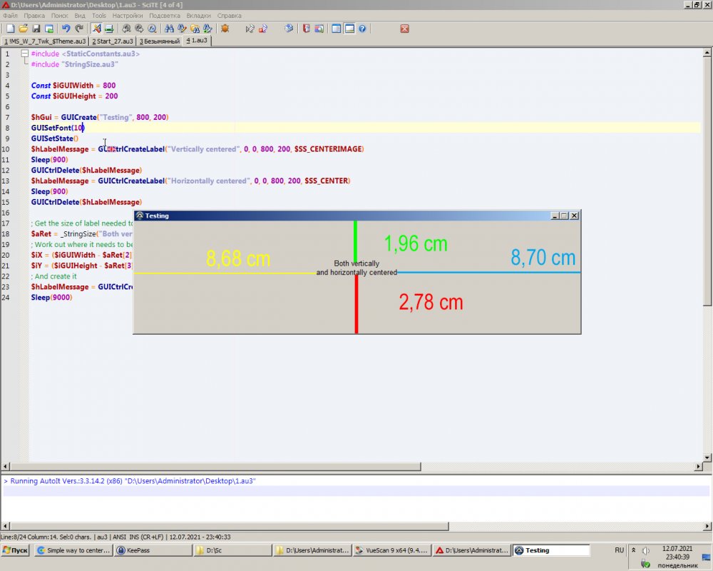Screen dimensions: 713x571
Task: Click the editor horizontal scrollbar thumb
Action: pos(215,466)
